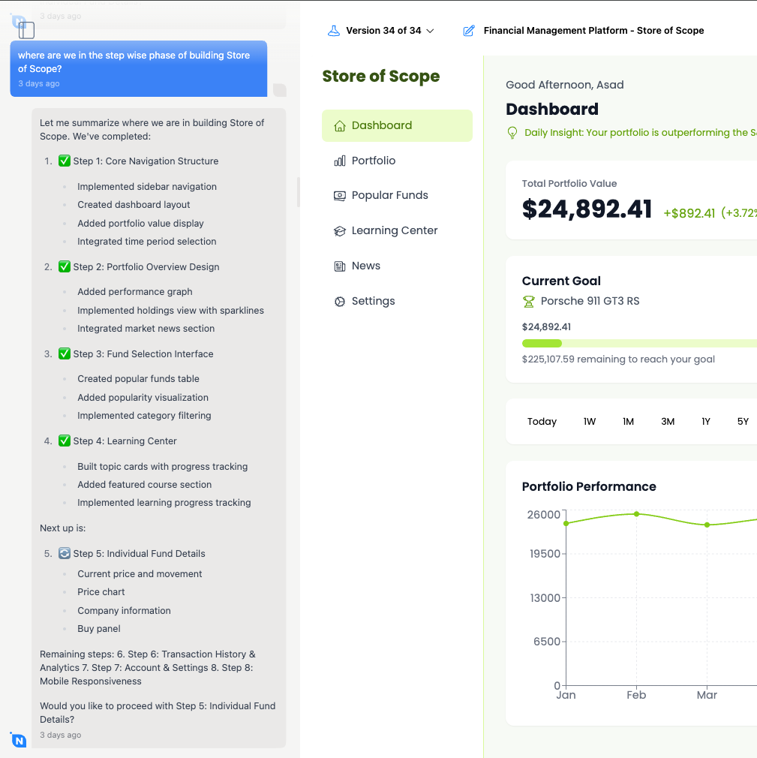Click the bar chart icon next to Portfolio
This screenshot has width=757, height=758.
pyautogui.click(x=340, y=161)
